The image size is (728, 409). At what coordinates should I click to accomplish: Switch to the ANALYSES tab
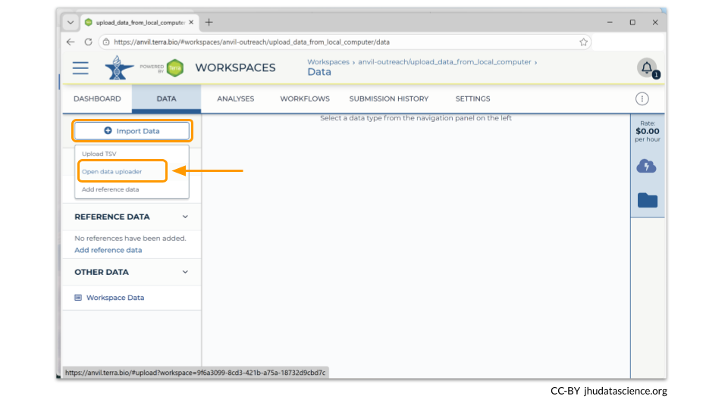235,98
